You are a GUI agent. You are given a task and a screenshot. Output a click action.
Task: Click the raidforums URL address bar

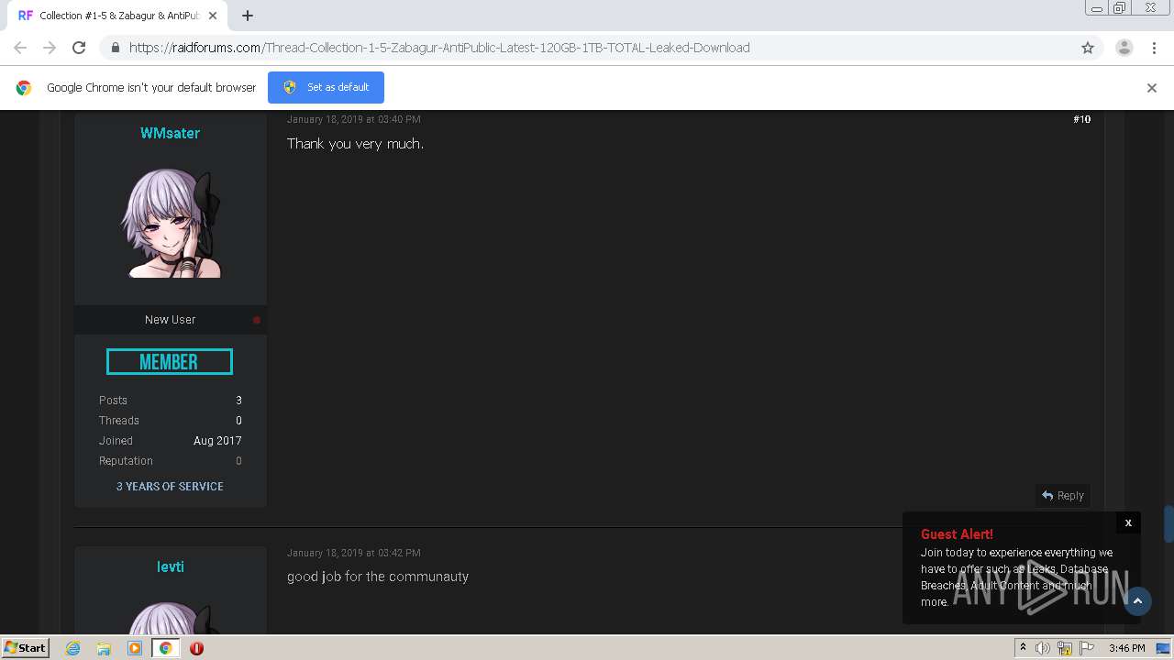click(x=587, y=48)
